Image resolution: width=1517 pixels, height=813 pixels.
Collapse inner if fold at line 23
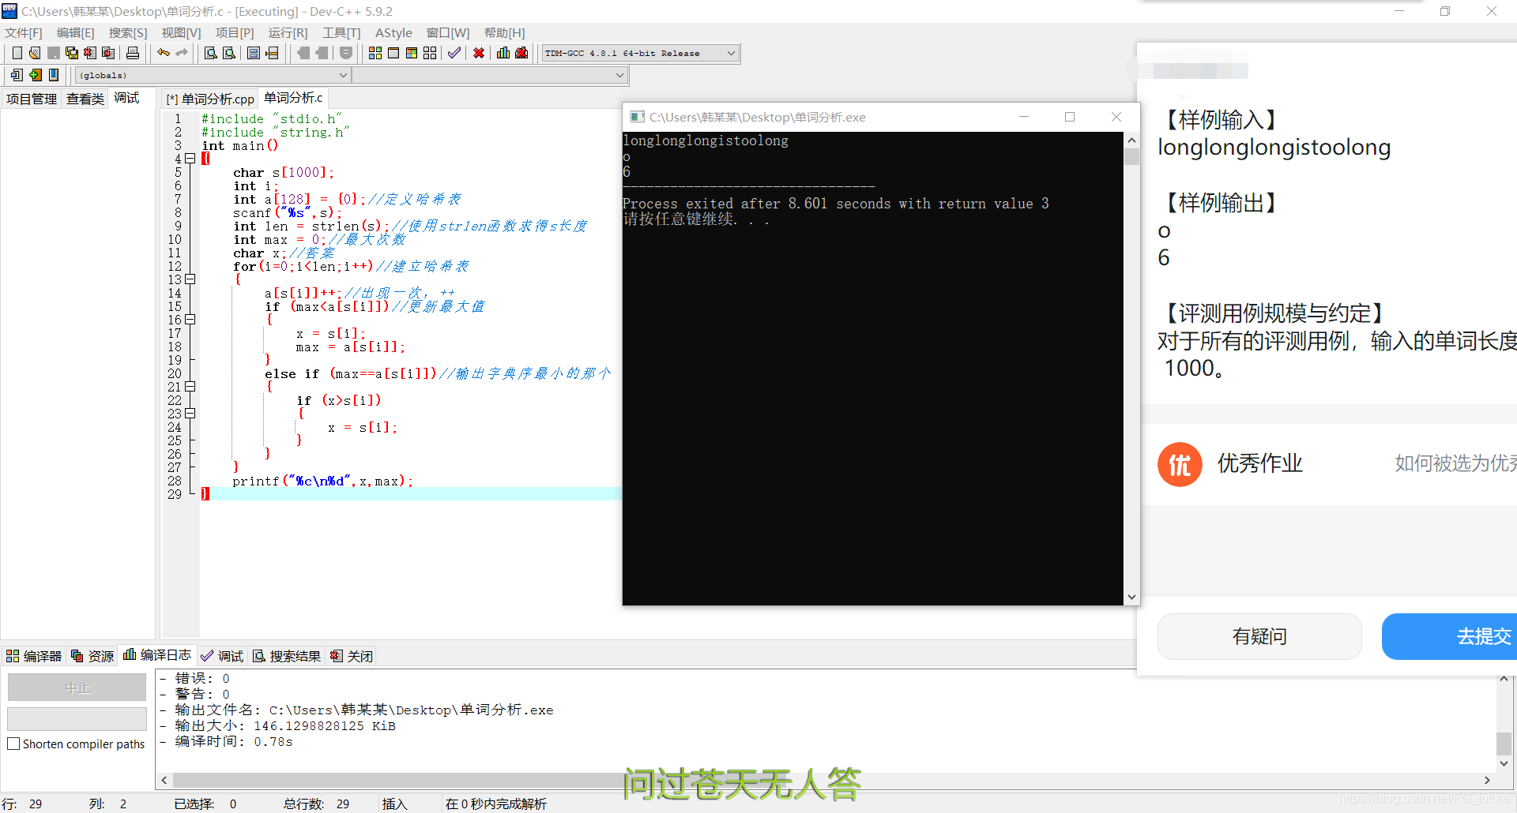(x=190, y=414)
